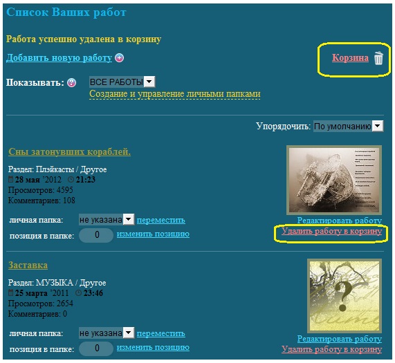395x363 pixels.
Task: Click the question mark thumbnail of Заставка
Action: (345, 295)
